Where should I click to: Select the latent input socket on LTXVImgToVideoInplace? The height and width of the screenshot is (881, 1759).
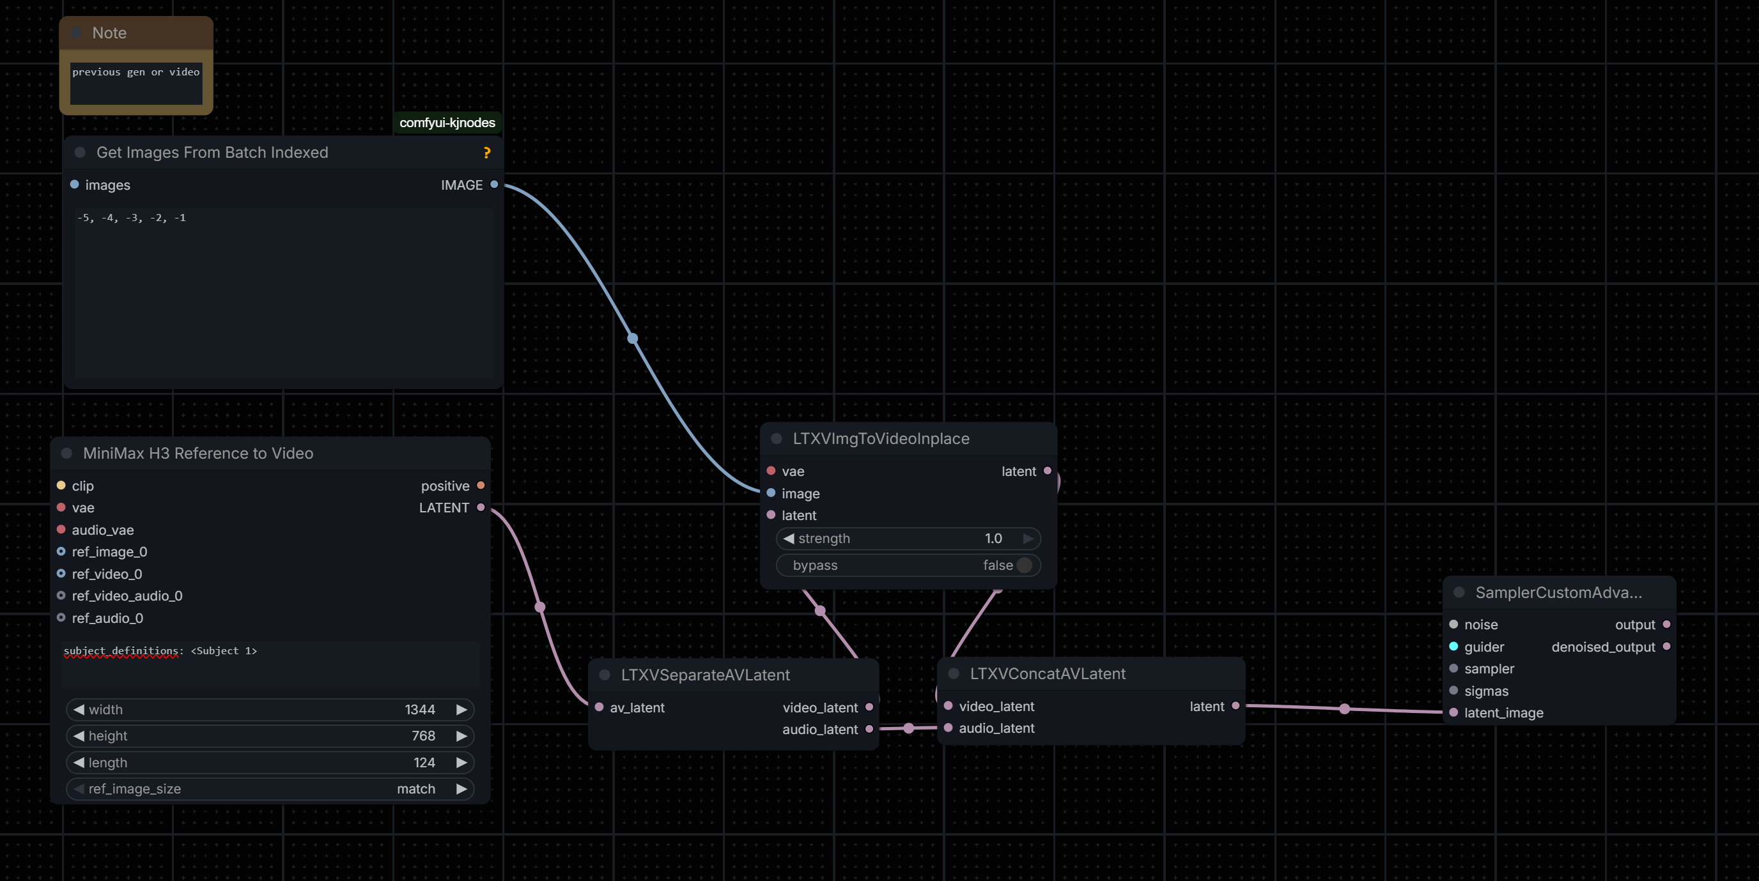[x=771, y=514]
